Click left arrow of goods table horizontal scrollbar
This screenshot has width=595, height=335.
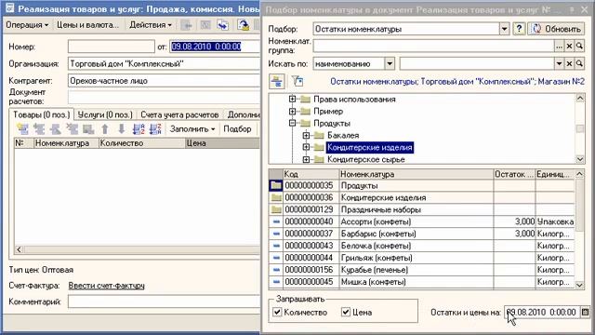(x=19, y=249)
